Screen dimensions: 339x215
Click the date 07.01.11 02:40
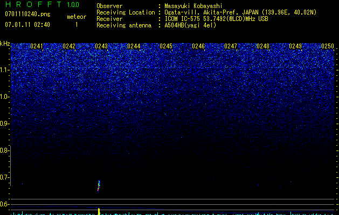27,25
